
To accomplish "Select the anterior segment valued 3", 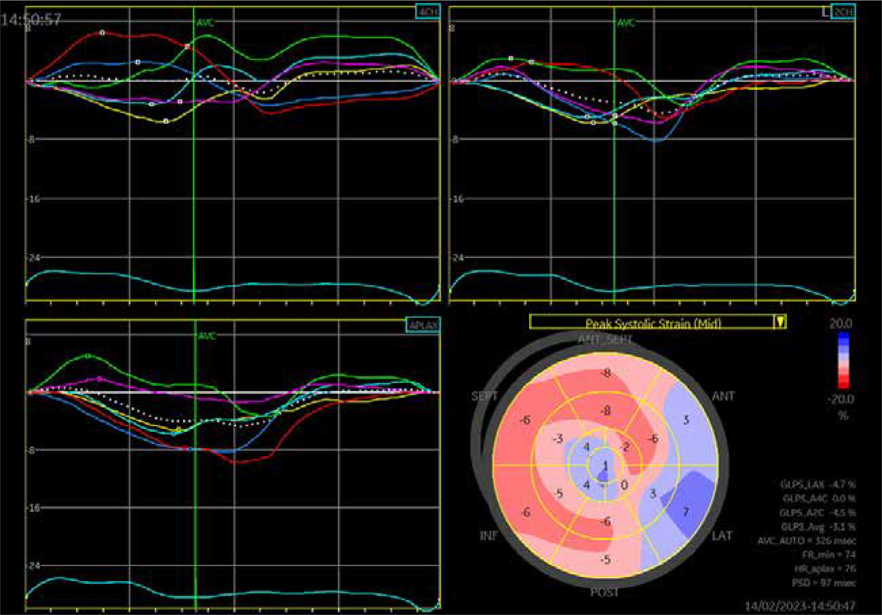I will point(686,420).
